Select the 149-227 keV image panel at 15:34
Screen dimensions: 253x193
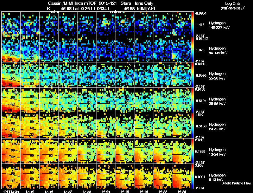[11, 24]
